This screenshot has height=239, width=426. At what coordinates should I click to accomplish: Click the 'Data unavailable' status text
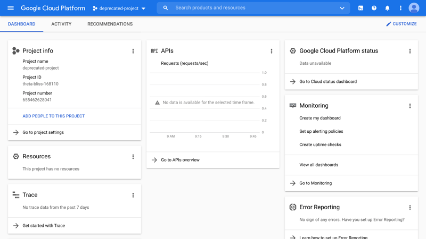[315, 63]
